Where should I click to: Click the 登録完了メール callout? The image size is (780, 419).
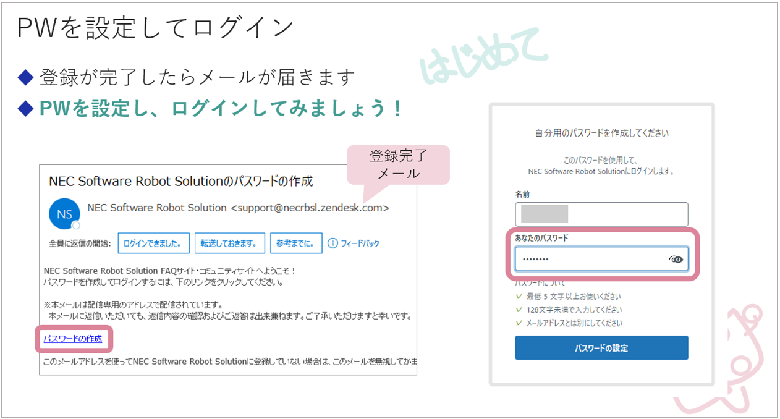pos(399,164)
